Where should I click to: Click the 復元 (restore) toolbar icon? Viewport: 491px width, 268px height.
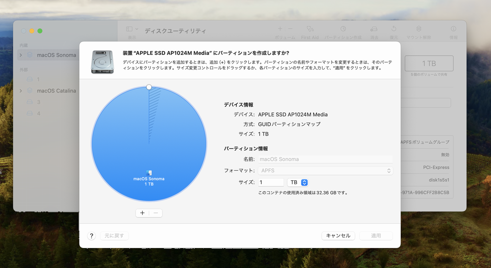393,29
